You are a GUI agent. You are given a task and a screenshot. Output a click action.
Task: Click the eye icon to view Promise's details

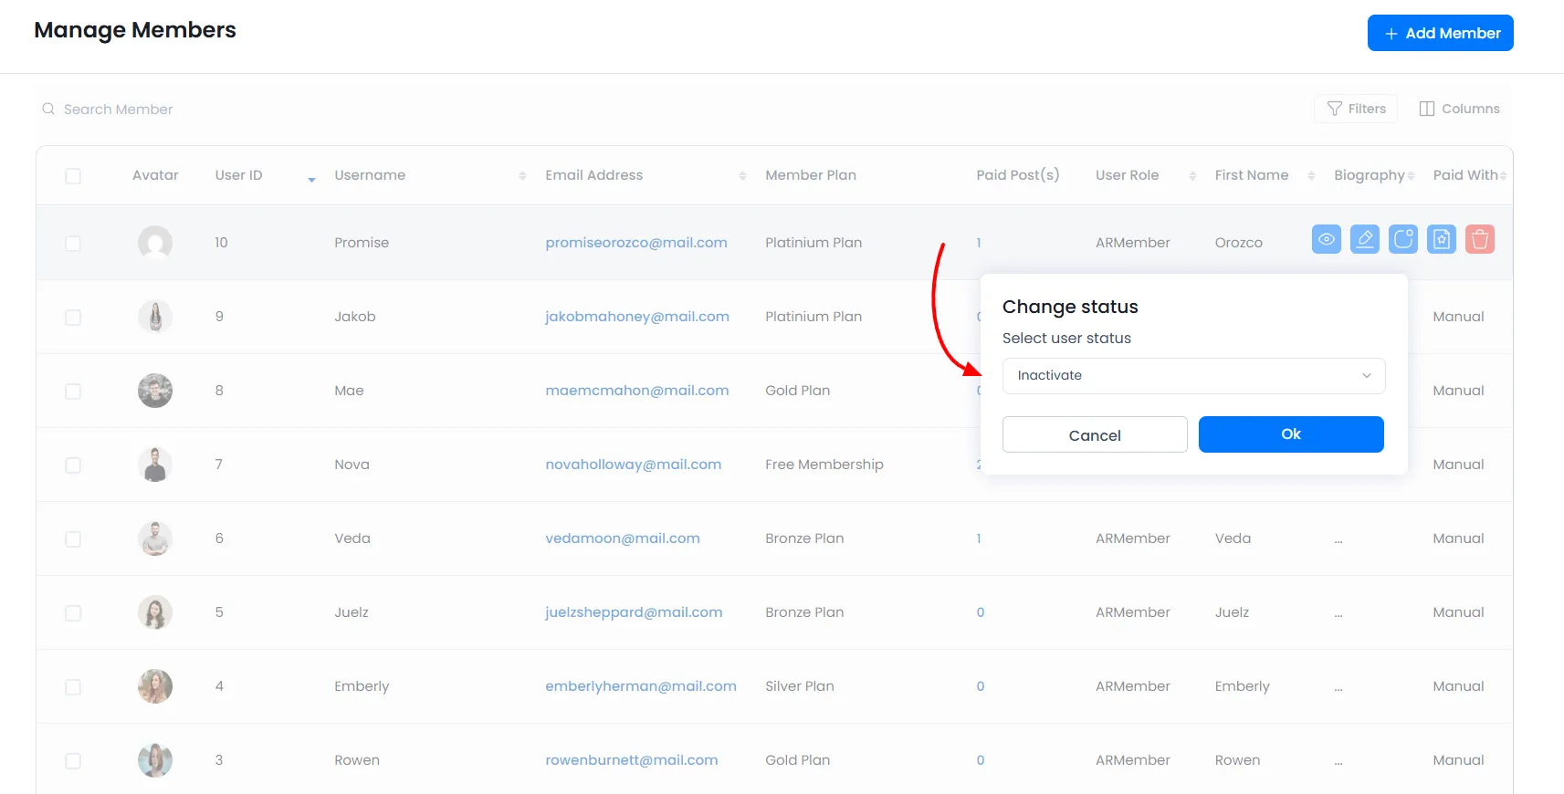1326,240
